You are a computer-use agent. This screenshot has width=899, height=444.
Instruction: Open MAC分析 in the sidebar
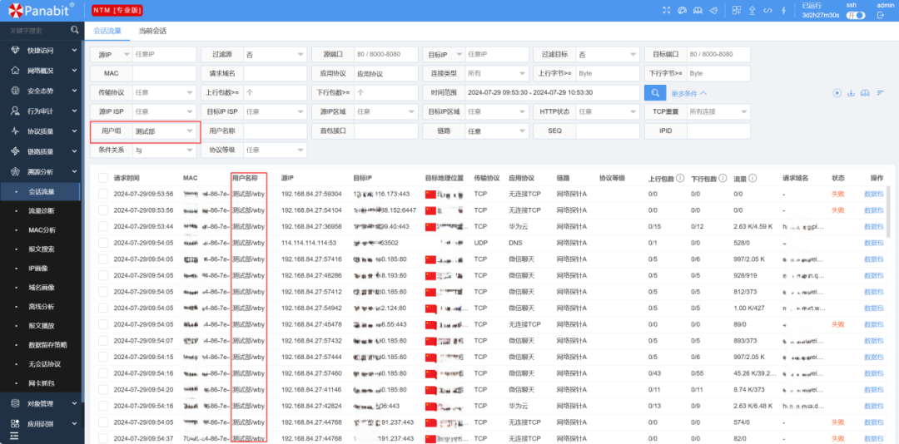[x=42, y=229]
